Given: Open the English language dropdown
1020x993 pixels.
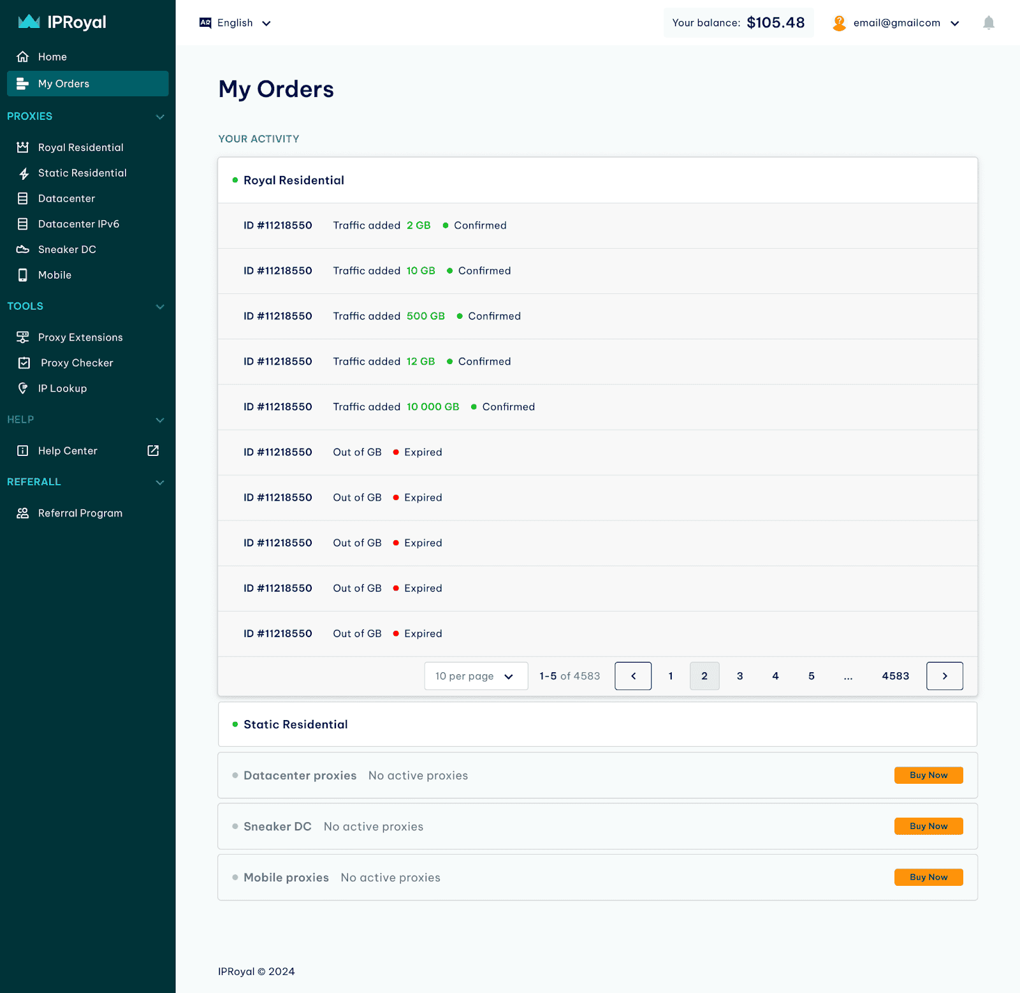Looking at the screenshot, I should pos(235,23).
